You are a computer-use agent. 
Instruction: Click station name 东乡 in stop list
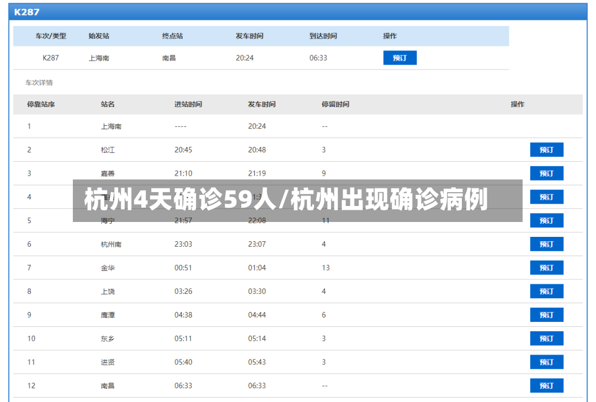pyautogui.click(x=108, y=338)
